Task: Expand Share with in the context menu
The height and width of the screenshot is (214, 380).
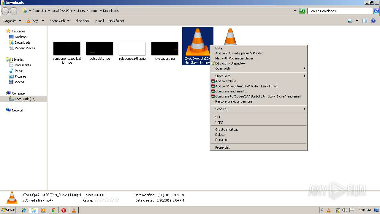Action: click(259, 76)
